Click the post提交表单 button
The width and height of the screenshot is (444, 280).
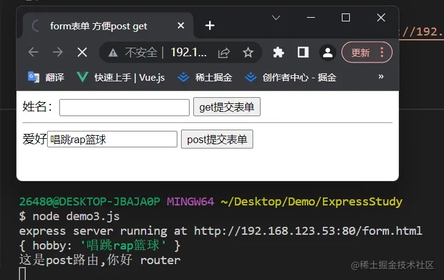pos(217,139)
